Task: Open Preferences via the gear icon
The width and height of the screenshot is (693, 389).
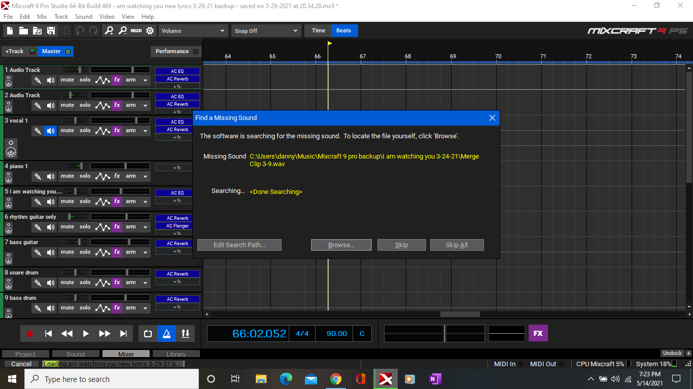Action: pos(150,31)
